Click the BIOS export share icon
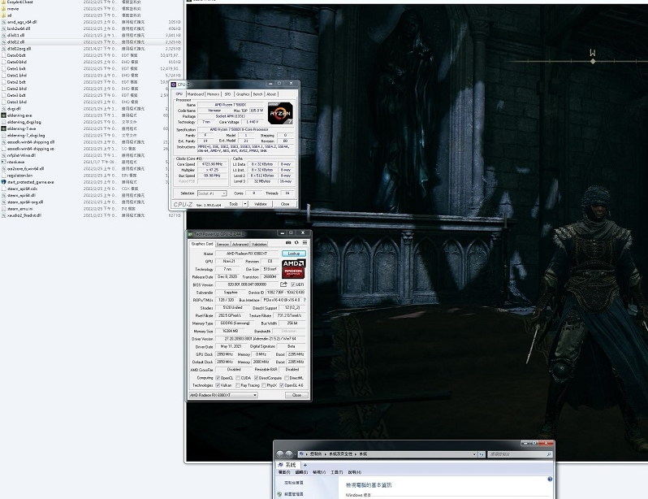Viewport: 648px width, 499px height. [x=283, y=284]
